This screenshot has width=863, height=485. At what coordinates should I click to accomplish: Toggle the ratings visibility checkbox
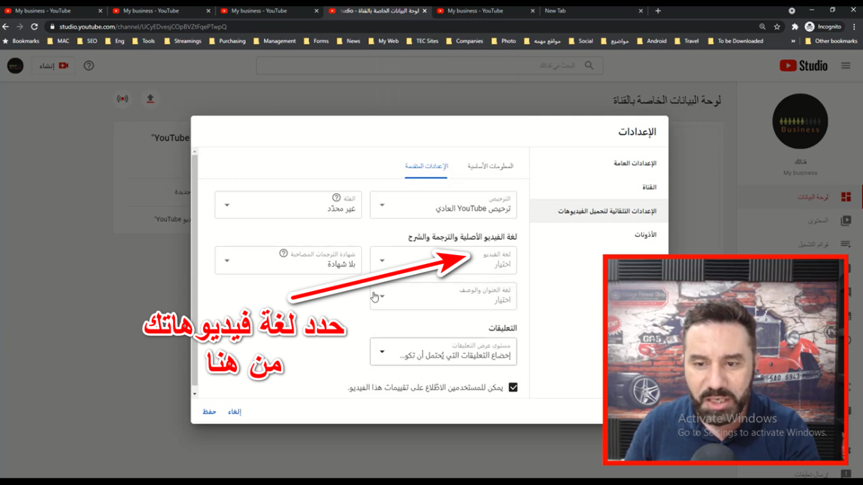pos(513,388)
